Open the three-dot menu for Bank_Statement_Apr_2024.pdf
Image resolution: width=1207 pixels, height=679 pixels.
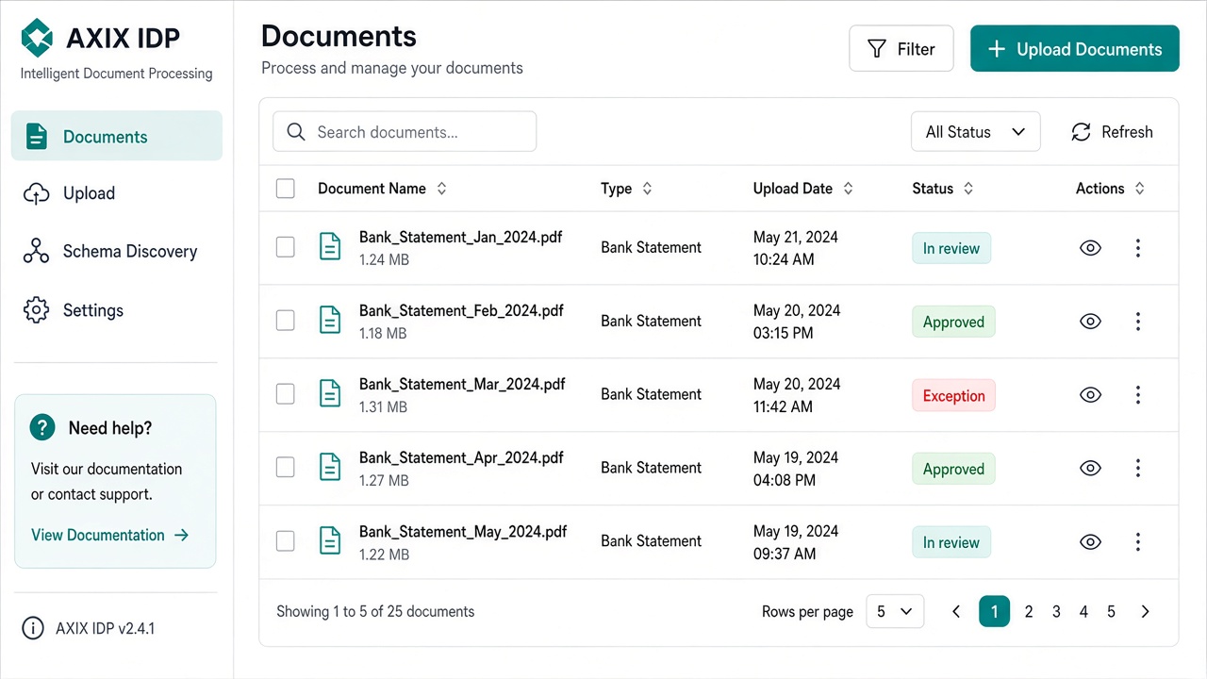click(x=1138, y=468)
